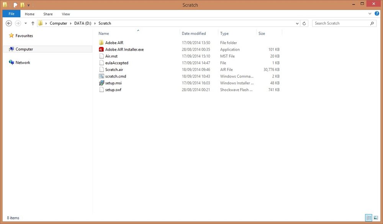
Task: Click the Back navigation arrow
Action: (x=9, y=23)
